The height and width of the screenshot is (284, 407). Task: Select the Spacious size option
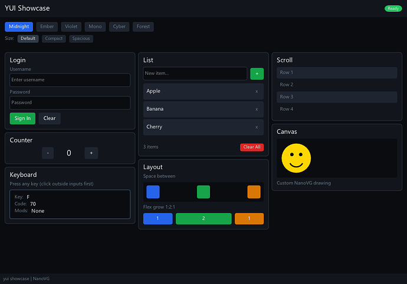pyautogui.click(x=81, y=39)
